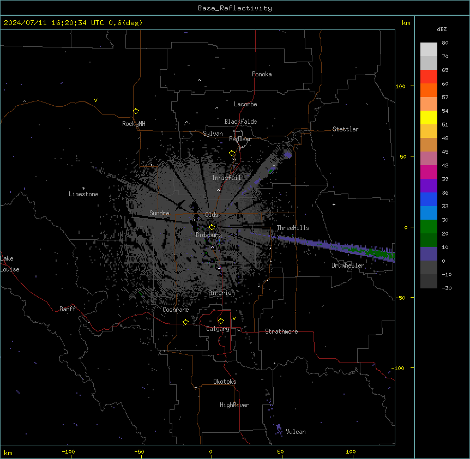Click the 80 value on dBZ scale
470x459 pixels.
coord(445,43)
